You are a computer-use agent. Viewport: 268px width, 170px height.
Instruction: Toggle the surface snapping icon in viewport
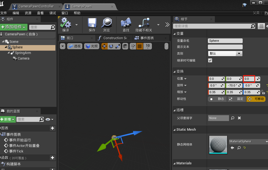click(133, 46)
